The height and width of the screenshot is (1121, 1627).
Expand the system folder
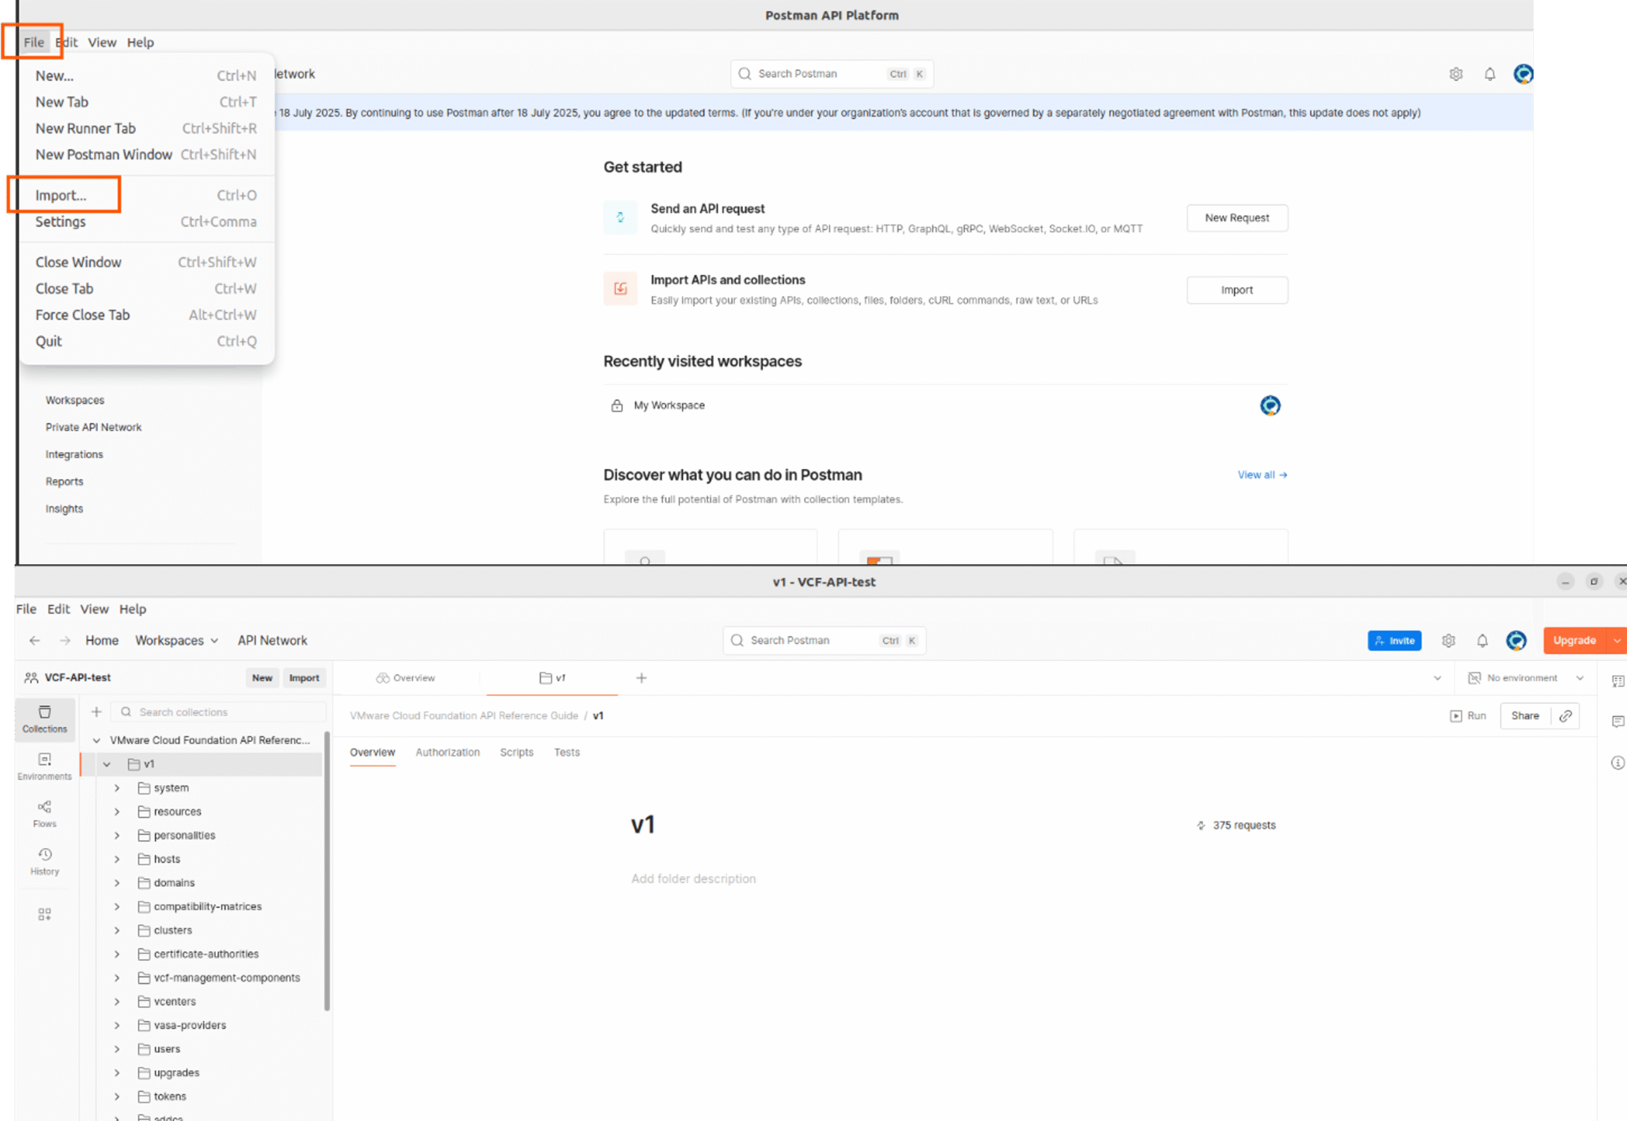coord(118,788)
